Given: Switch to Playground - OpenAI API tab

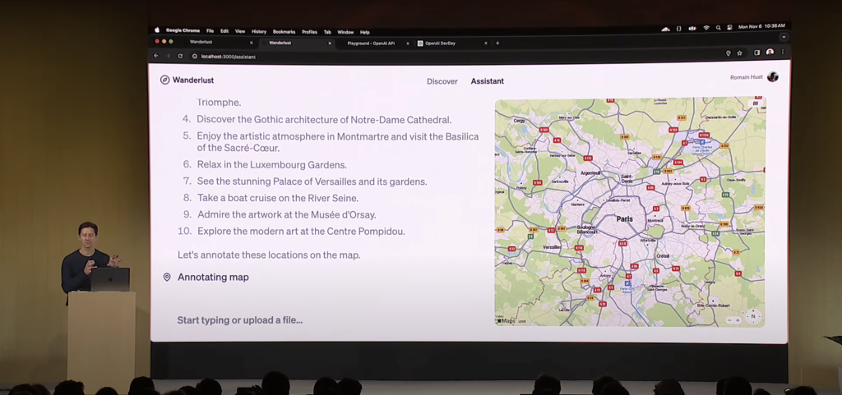Looking at the screenshot, I should (374, 43).
